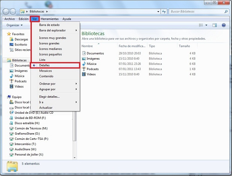Sort by the Nombre column header
Screen dimensions: 232x176
[x=99, y=46]
